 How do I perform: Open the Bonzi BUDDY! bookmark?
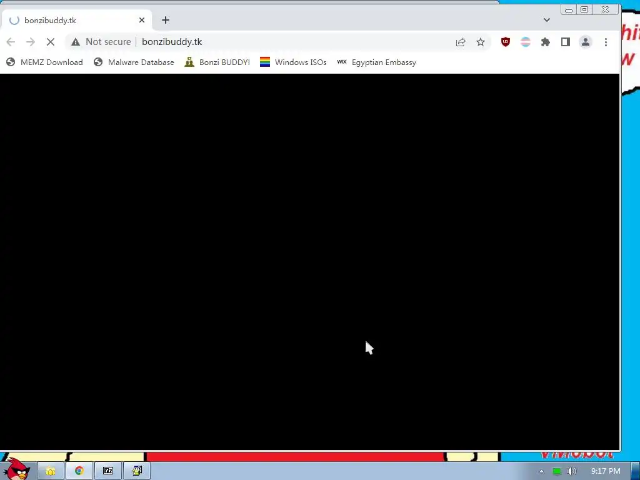[217, 62]
